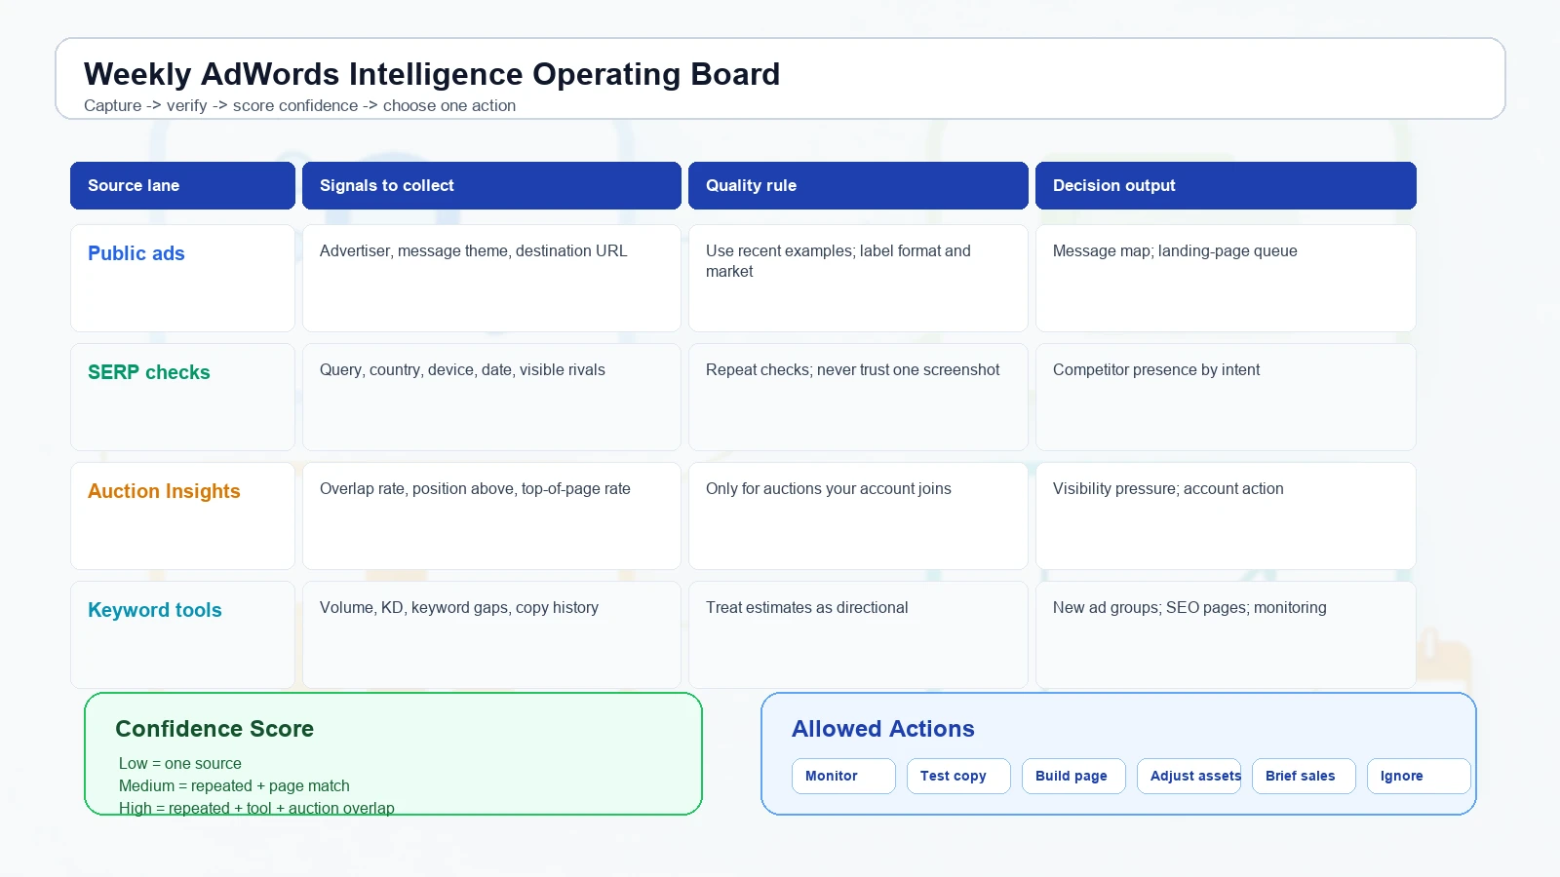Click 'Only for auctions your account joins'
The width and height of the screenshot is (1560, 877).
pyautogui.click(x=858, y=515)
